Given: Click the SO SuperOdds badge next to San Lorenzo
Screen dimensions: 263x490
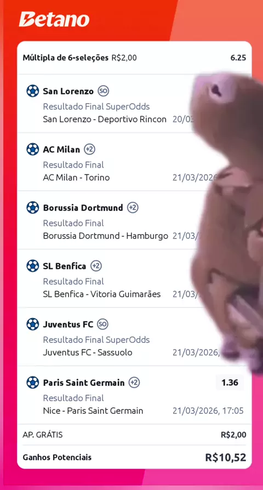Looking at the screenshot, I should [x=103, y=91].
